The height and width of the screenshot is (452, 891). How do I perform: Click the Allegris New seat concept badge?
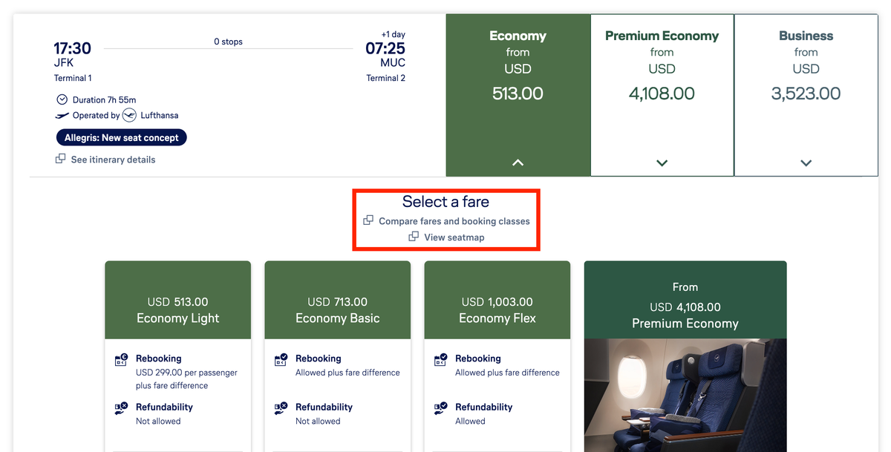(121, 137)
